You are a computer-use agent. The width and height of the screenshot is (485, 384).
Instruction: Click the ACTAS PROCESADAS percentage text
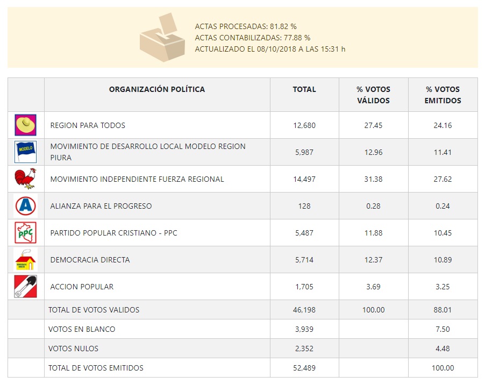coord(246,26)
